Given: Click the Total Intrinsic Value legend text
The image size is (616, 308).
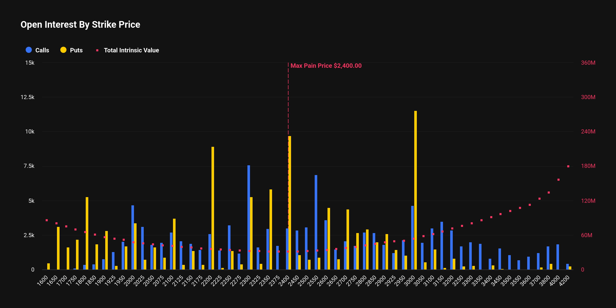Looking at the screenshot, I should point(131,50).
